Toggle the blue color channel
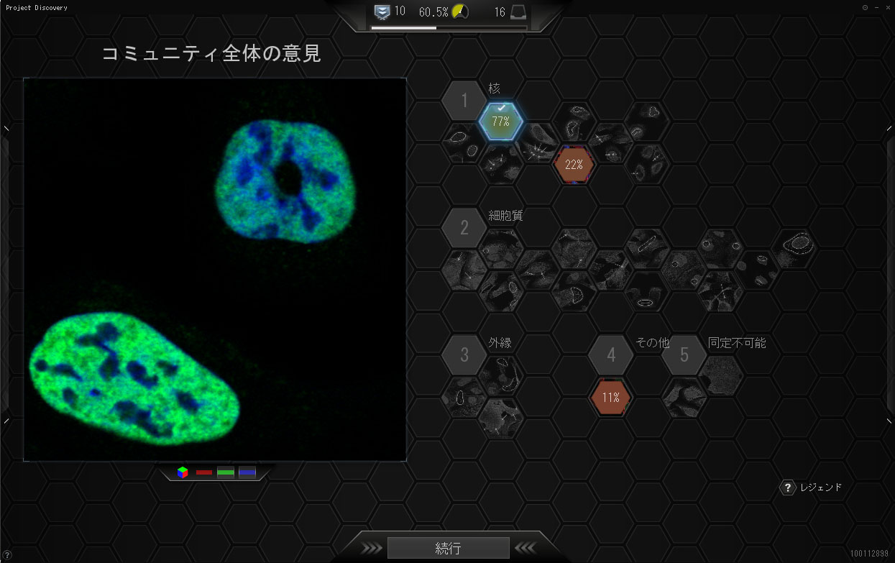This screenshot has height=563, width=895. click(x=247, y=472)
